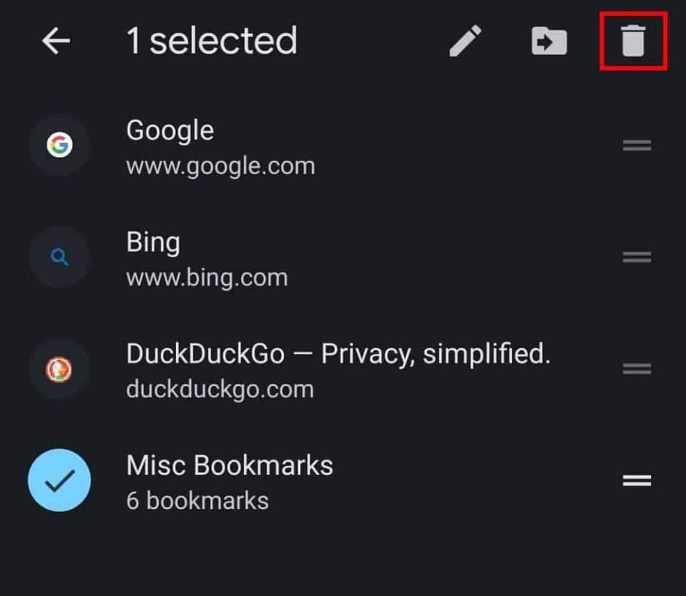Open the edit pencil icon
This screenshot has width=686, height=596.
(x=467, y=41)
